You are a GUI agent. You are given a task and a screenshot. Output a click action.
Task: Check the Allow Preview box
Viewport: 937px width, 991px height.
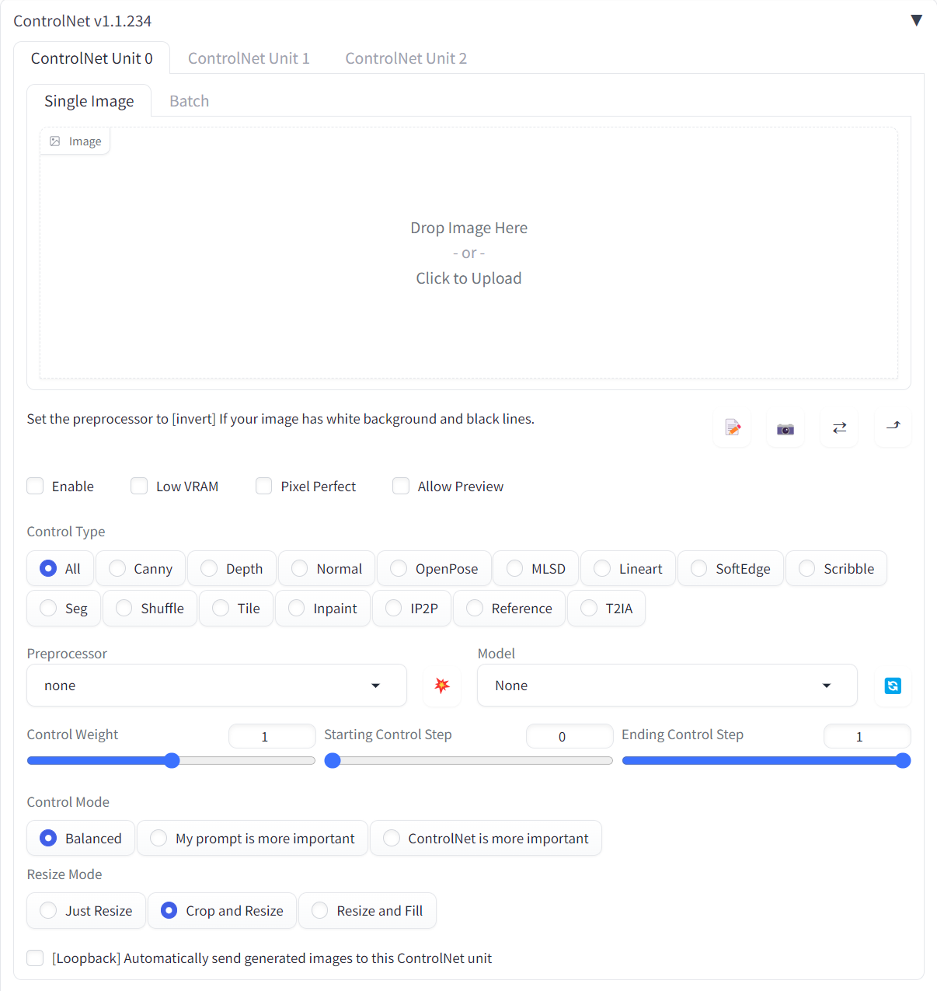[401, 486]
